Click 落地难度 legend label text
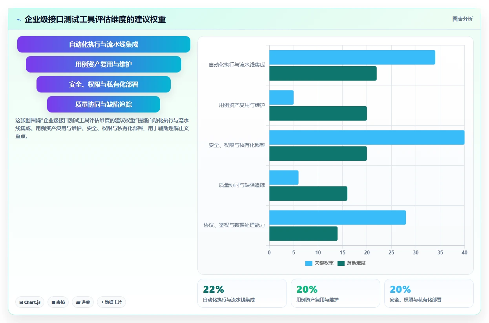Screen dimensions: 489x323 356,263
